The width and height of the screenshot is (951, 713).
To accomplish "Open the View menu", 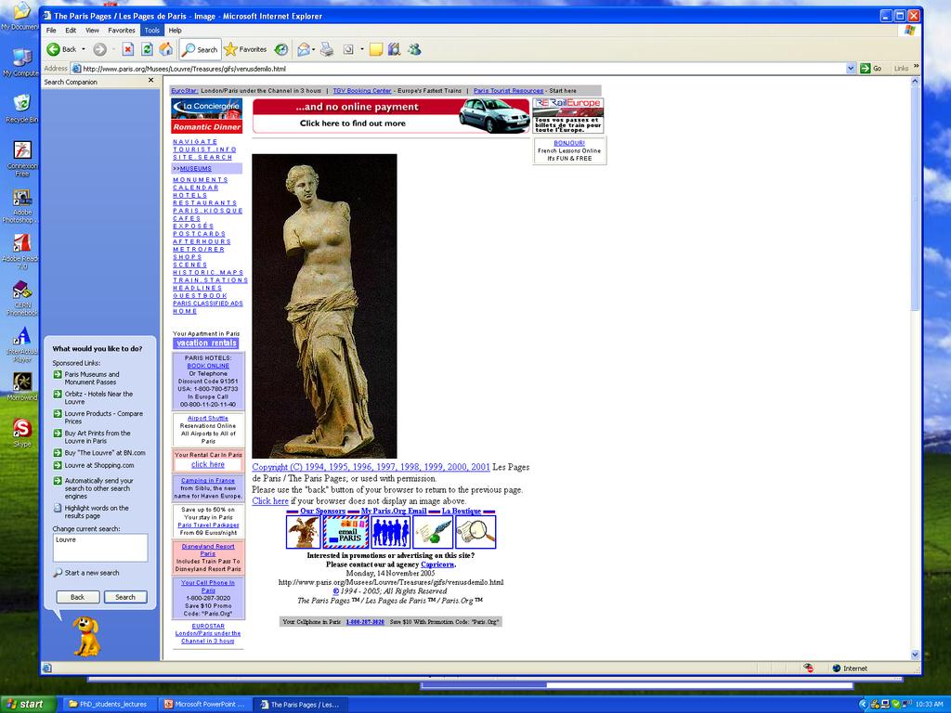I will click(x=92, y=31).
